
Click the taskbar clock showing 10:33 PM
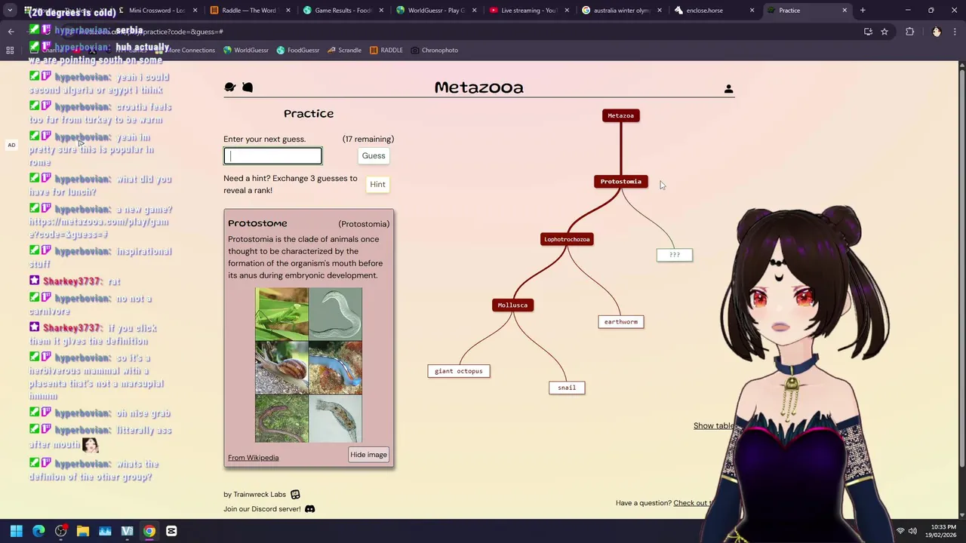[x=943, y=531]
